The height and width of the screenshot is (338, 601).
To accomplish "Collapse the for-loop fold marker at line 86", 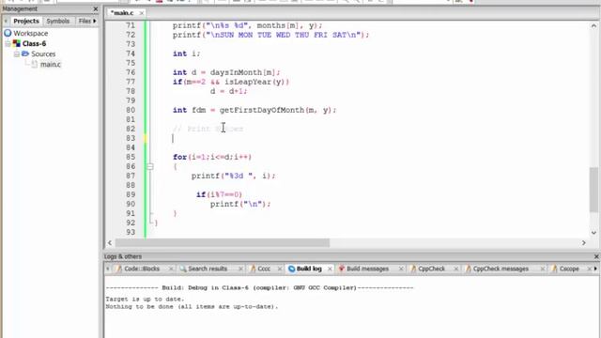I will [x=150, y=166].
